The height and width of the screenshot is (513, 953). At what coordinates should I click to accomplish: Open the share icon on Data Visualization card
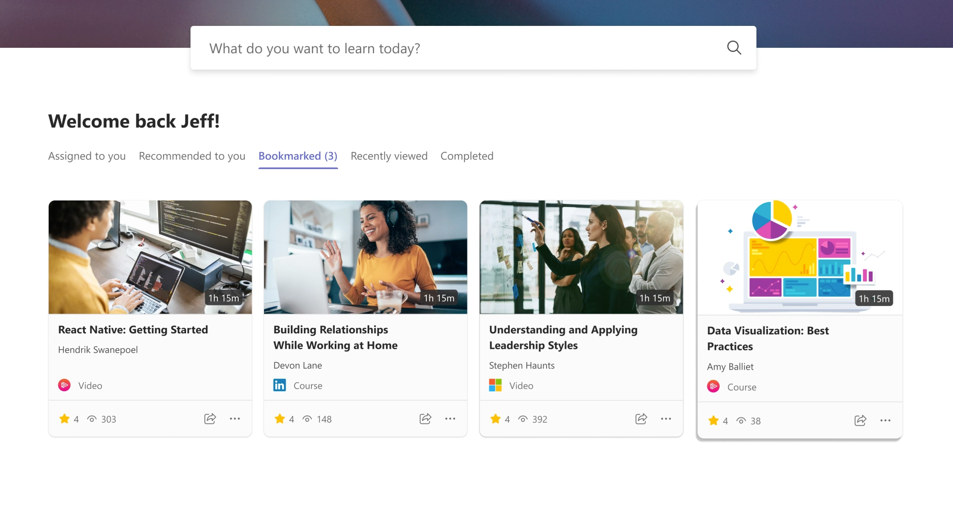(x=860, y=420)
